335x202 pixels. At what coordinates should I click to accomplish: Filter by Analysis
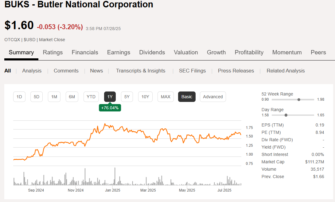click(x=32, y=71)
